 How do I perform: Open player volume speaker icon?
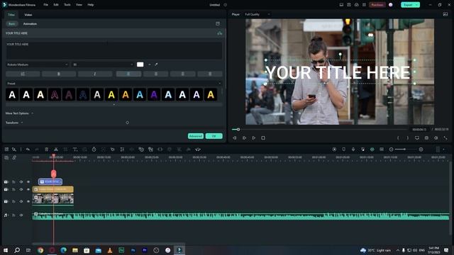(436, 138)
